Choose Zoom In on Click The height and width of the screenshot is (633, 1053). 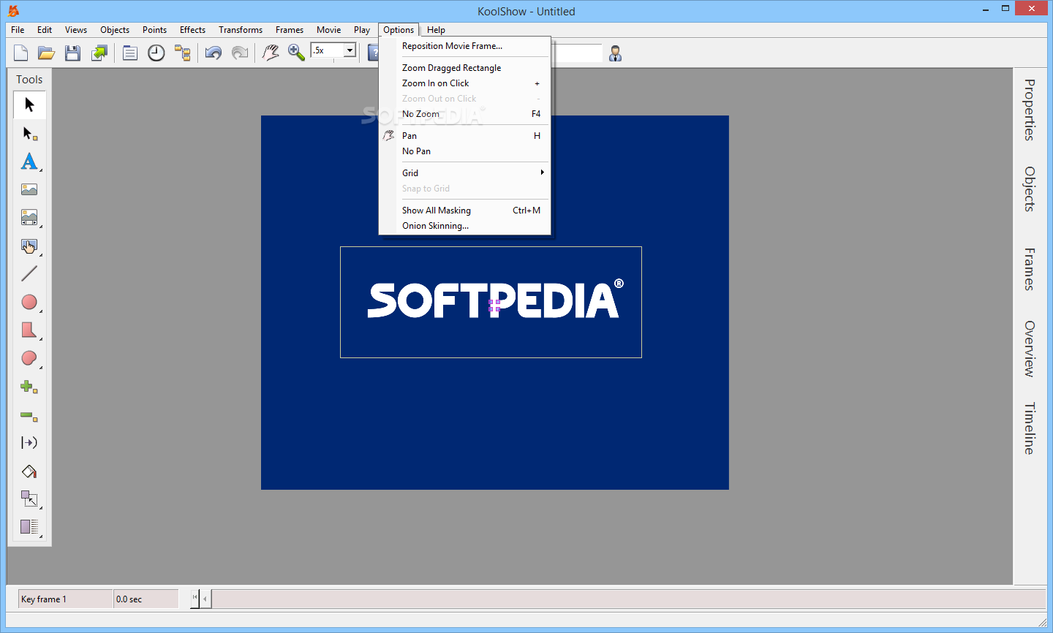(x=464, y=83)
